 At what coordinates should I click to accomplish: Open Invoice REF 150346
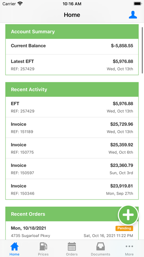(x=72, y=189)
